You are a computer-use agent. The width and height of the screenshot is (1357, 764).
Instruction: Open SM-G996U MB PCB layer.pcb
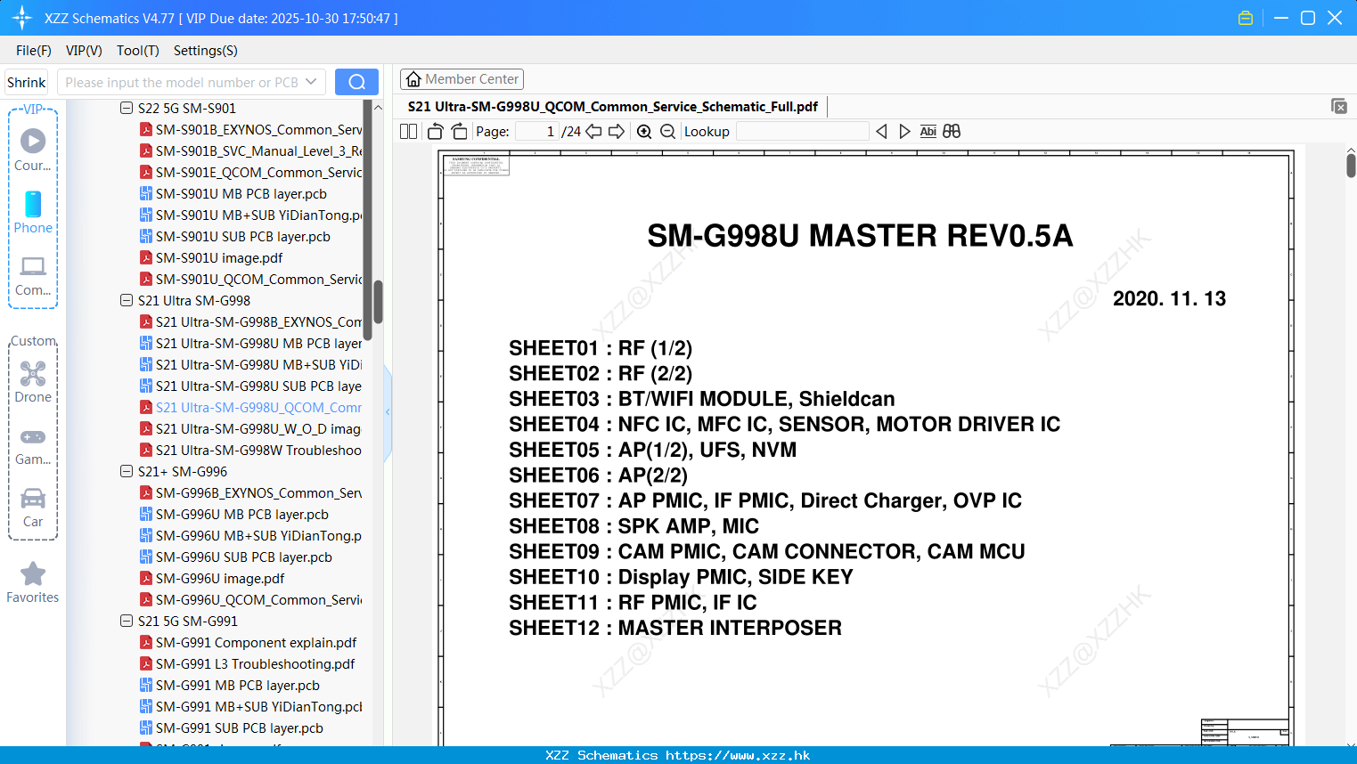(241, 515)
